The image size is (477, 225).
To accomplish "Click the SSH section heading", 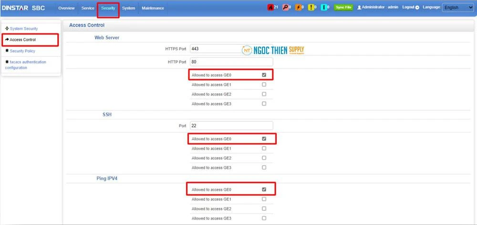I will pyautogui.click(x=107, y=115).
